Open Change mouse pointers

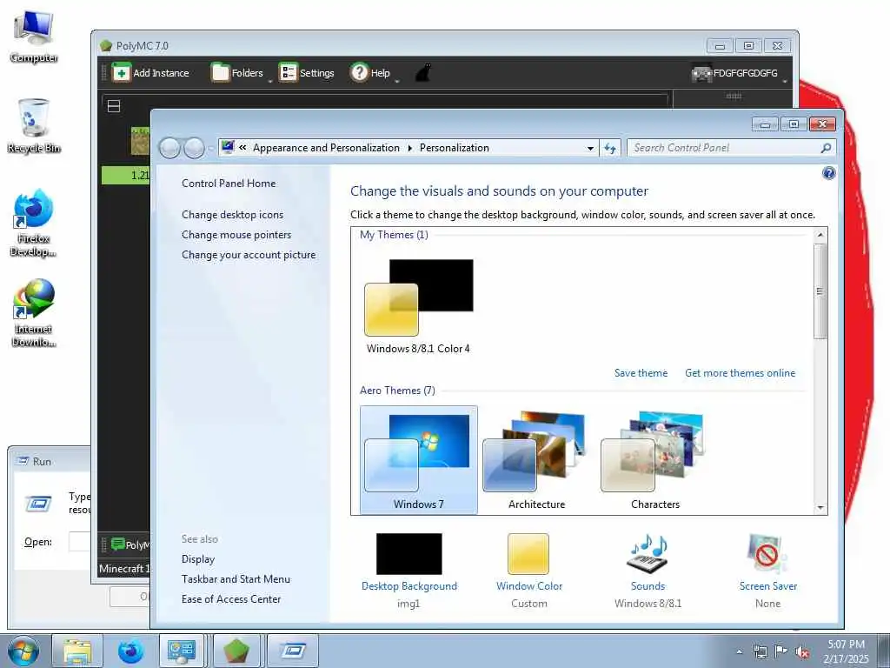236,235
